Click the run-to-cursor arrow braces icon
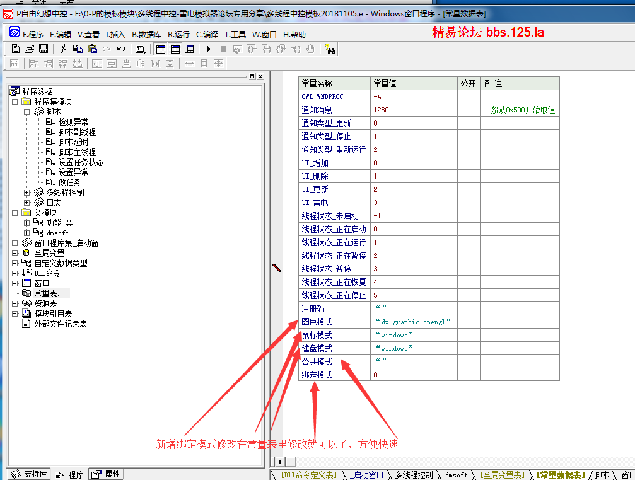The height and width of the screenshot is (480, 635). (x=296, y=49)
